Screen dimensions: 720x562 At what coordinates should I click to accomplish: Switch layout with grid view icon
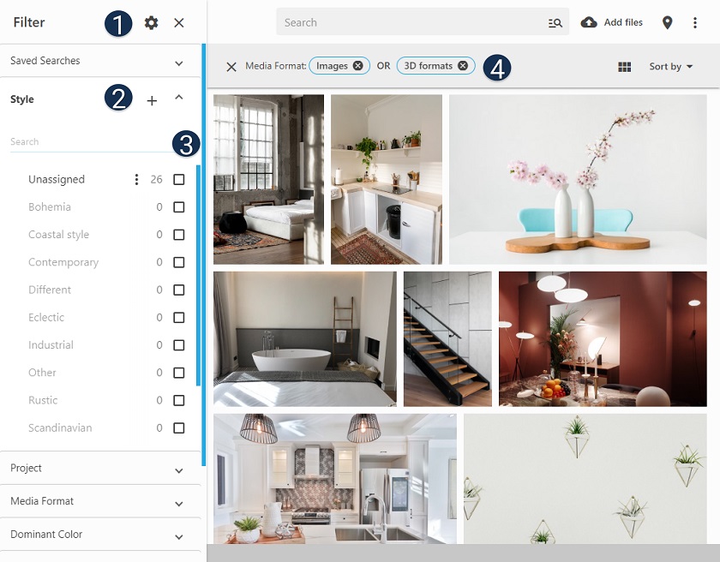pos(624,67)
